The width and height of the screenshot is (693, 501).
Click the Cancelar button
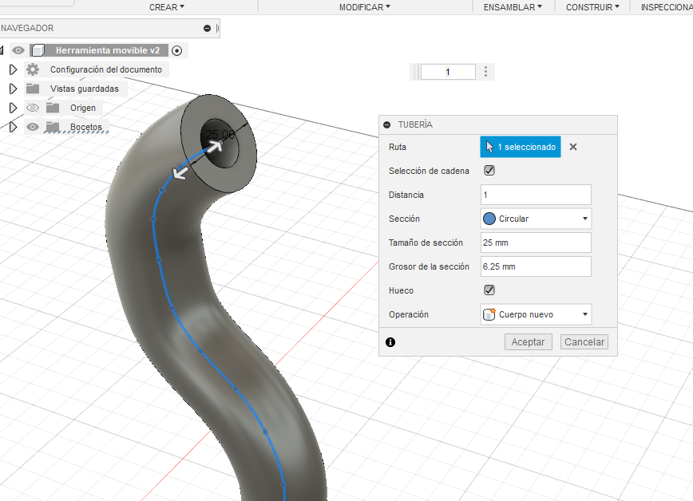[584, 342]
